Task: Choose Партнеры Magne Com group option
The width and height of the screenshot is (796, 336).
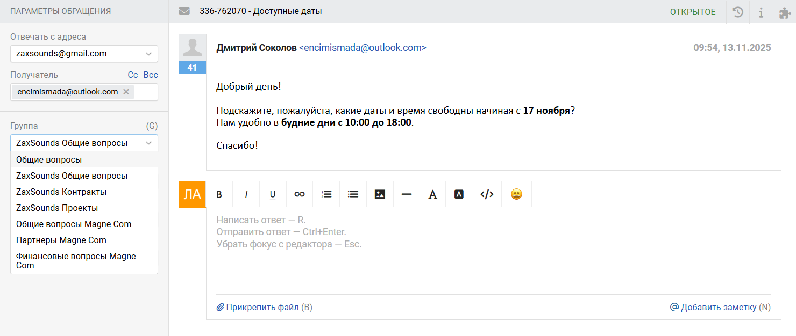Action: 61,240
